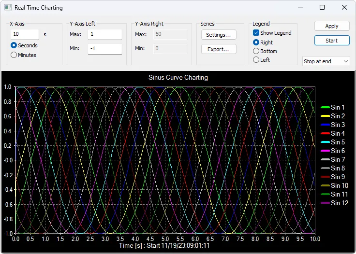Select the Right legend position option
356x254 pixels.
[256, 42]
